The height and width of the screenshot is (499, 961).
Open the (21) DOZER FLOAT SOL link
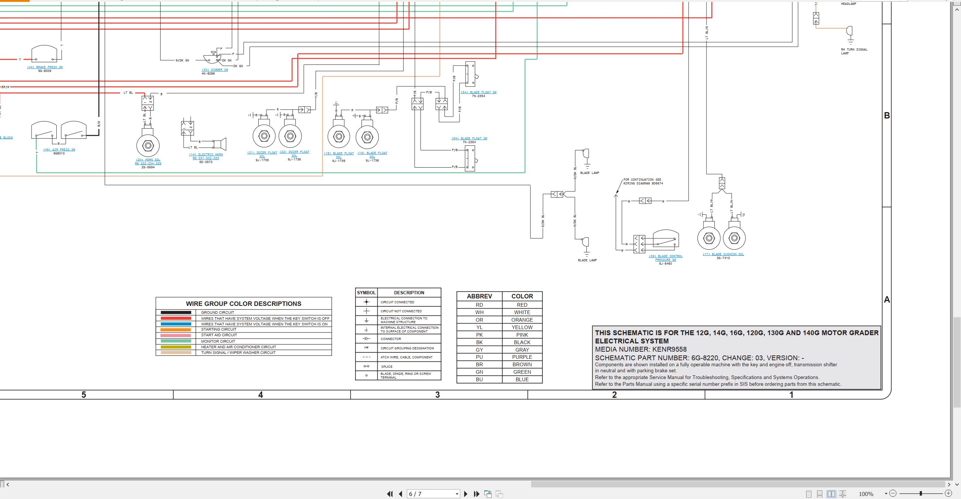point(262,154)
